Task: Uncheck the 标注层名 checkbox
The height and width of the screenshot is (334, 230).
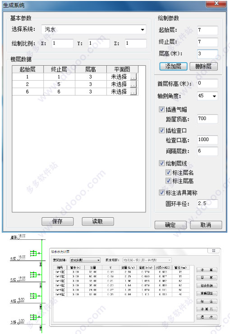Action: pos(168,172)
